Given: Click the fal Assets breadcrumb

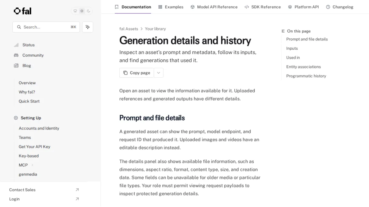Looking at the screenshot, I should (x=129, y=29).
